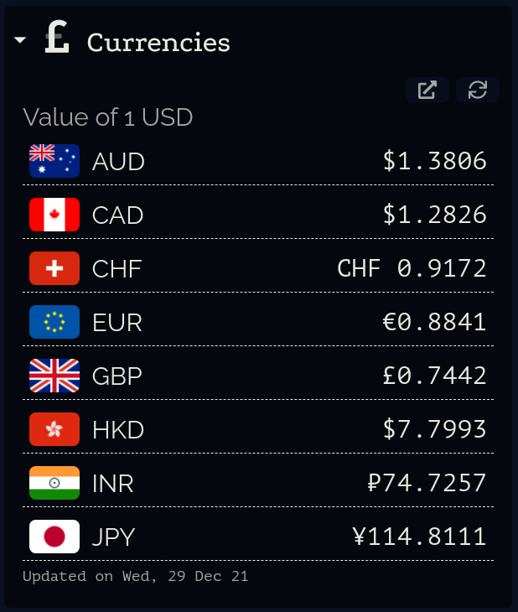Open currencies in external window icon
Image resolution: width=518 pixels, height=612 pixels.
tap(427, 90)
